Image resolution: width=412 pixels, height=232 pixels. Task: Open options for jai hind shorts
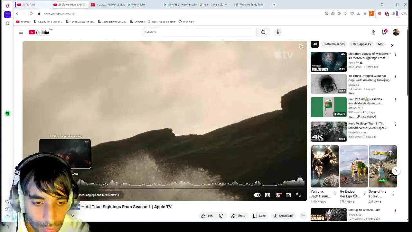[x=395, y=100]
